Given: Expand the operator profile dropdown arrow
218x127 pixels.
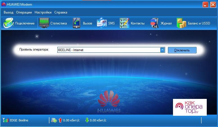Looking at the screenshot, I should click(162, 50).
